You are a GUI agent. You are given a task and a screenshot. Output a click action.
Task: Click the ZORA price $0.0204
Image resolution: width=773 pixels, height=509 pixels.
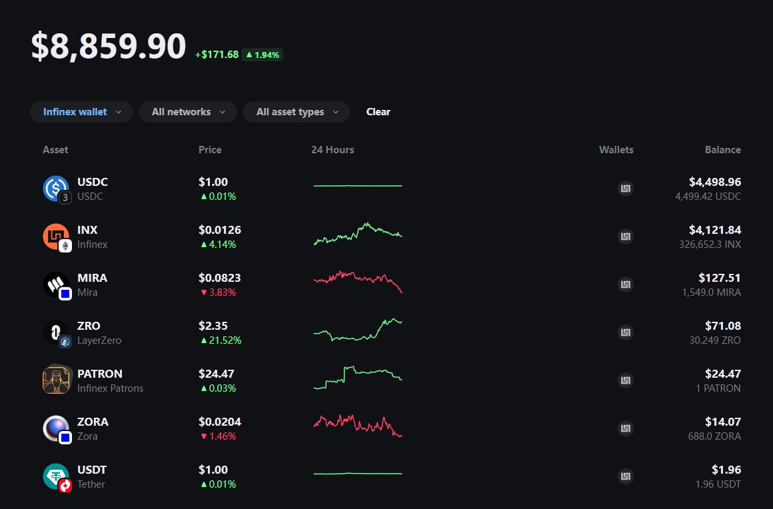220,422
